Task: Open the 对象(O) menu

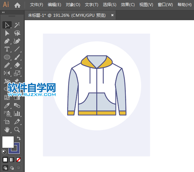Action: (x=73, y=5)
